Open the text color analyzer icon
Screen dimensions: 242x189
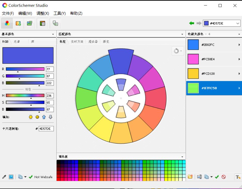[x=238, y=177]
